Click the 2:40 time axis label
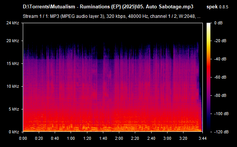Viewport: 237px width, 147px height. tap(151, 138)
